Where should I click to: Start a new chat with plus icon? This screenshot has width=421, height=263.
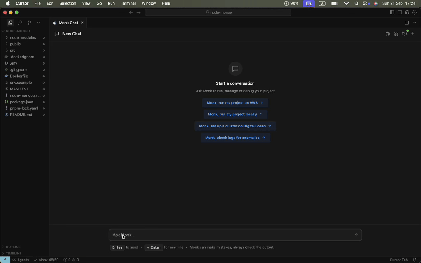click(413, 34)
